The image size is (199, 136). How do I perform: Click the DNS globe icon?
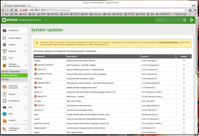point(4,114)
